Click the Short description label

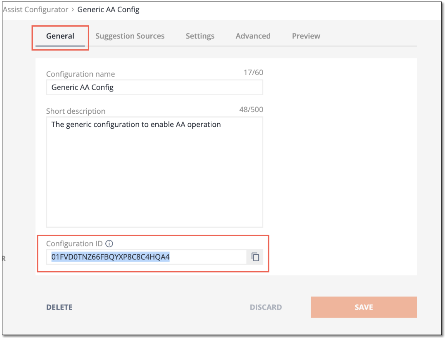76,111
